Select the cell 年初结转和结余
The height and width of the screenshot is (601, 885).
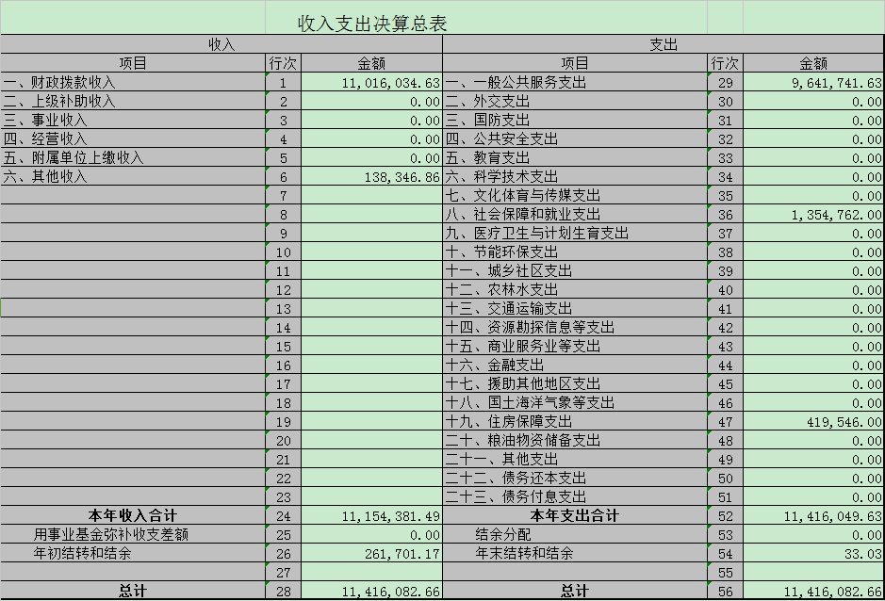pos(133,553)
